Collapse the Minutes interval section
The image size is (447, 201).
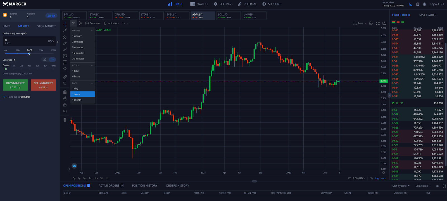click(92, 31)
